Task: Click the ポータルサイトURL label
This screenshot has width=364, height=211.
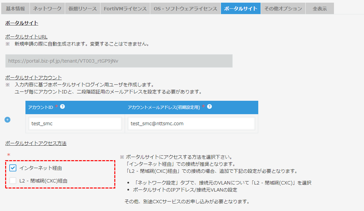Action: pos(26,37)
